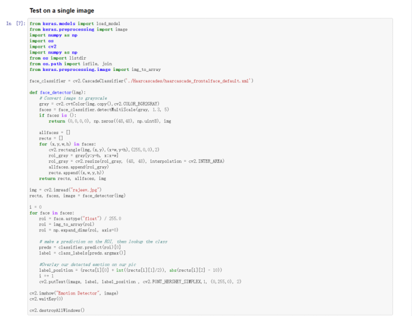Click the 'Test on a single image' heading

coord(62,11)
